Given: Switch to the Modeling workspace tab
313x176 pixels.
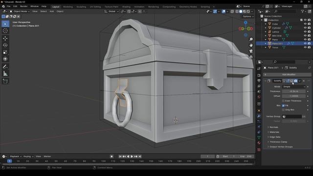Looking at the screenshot, I should (x=68, y=6).
